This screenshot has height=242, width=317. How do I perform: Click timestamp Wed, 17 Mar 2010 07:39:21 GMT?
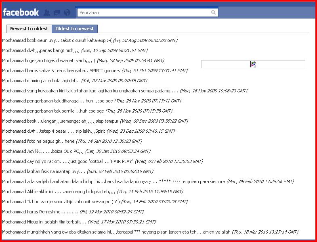coord(122,222)
